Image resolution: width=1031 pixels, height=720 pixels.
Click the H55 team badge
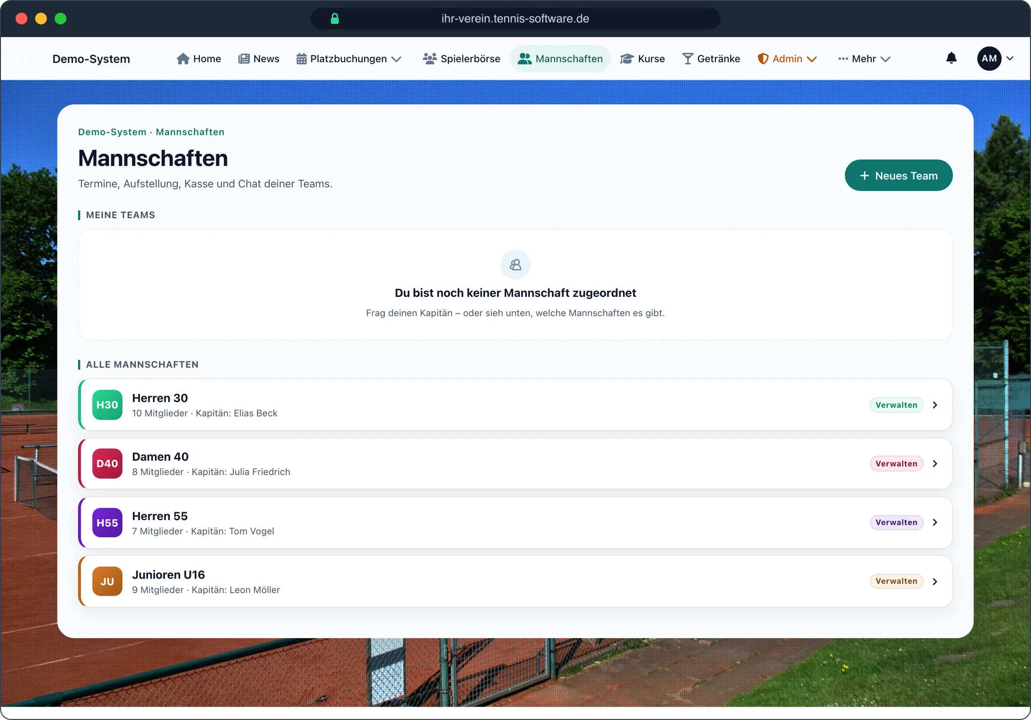pyautogui.click(x=107, y=522)
